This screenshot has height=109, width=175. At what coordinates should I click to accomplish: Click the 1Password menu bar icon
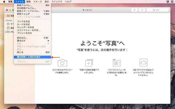point(172,2)
